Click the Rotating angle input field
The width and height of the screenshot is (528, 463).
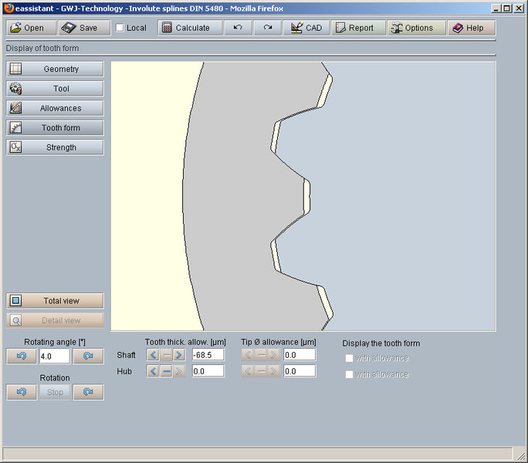54,357
